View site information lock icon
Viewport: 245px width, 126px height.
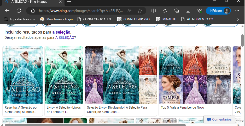tap(33, 11)
